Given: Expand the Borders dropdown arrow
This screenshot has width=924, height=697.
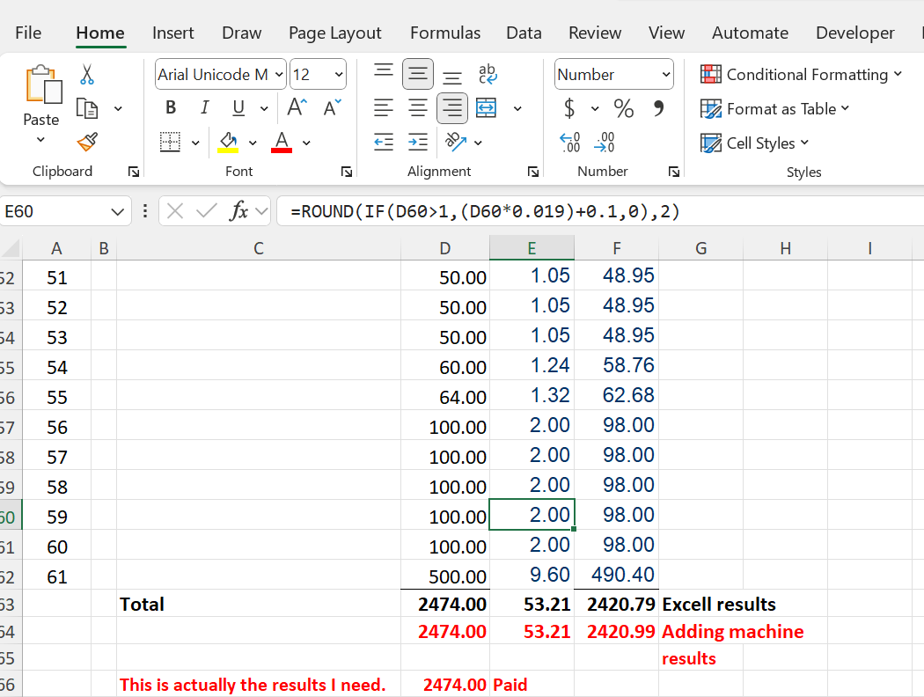Looking at the screenshot, I should coord(194,143).
